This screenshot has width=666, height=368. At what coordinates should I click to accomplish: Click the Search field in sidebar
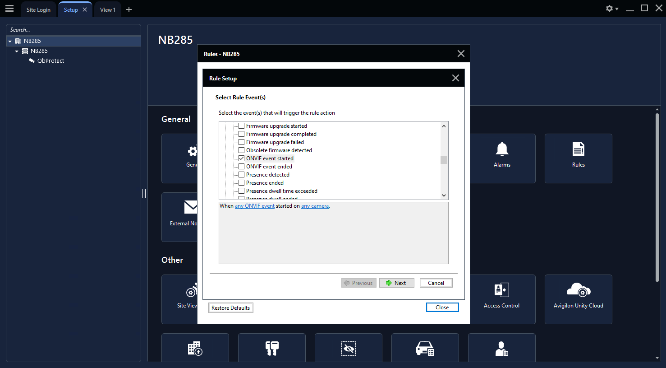click(73, 30)
